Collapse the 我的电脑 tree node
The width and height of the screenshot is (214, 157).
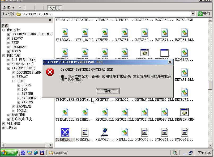pos(3,56)
